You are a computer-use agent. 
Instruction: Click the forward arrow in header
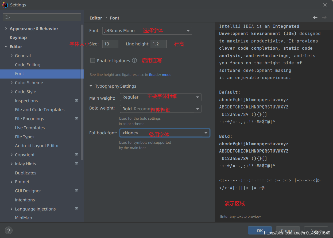coord(324,17)
